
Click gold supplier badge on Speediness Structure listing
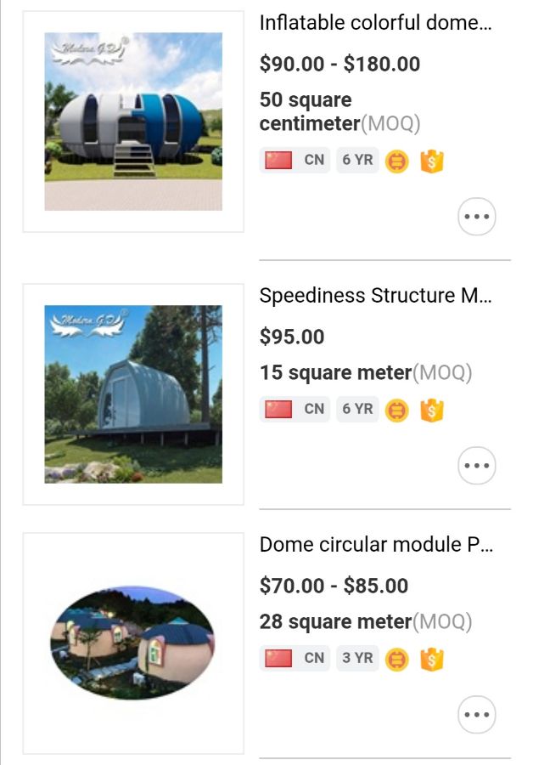click(396, 410)
